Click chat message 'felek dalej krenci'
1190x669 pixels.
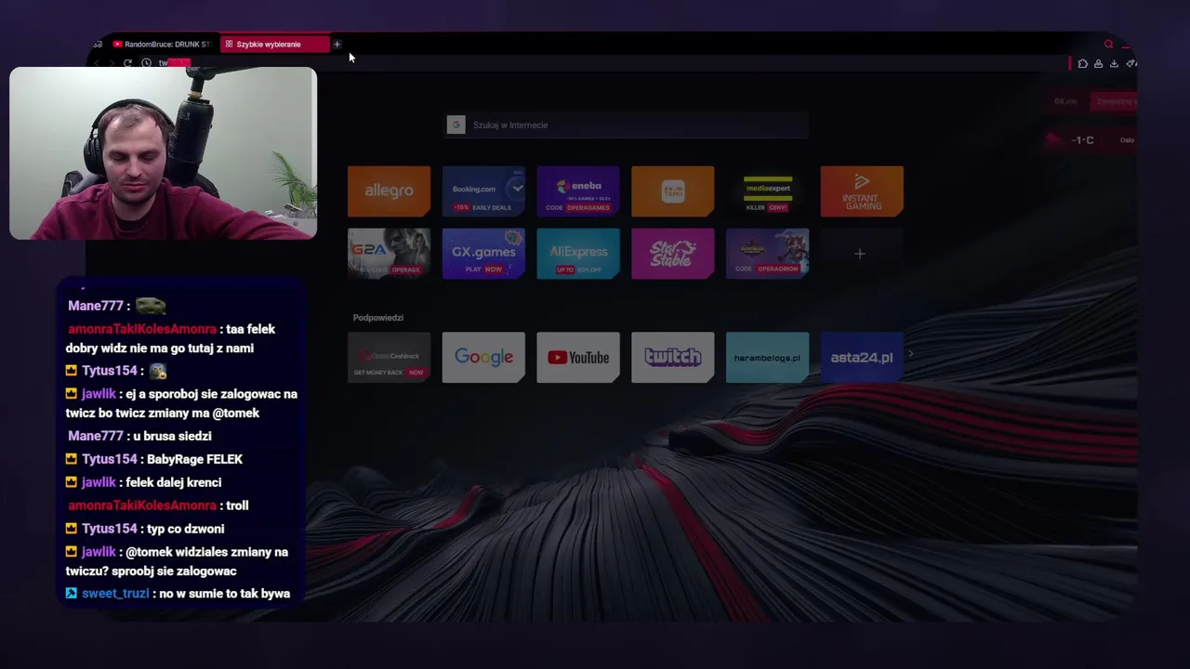click(173, 482)
